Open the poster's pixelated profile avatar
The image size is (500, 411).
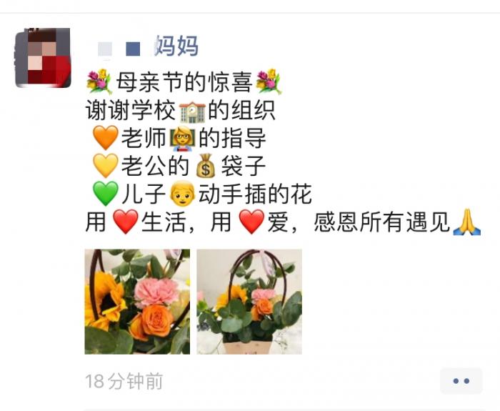point(43,57)
